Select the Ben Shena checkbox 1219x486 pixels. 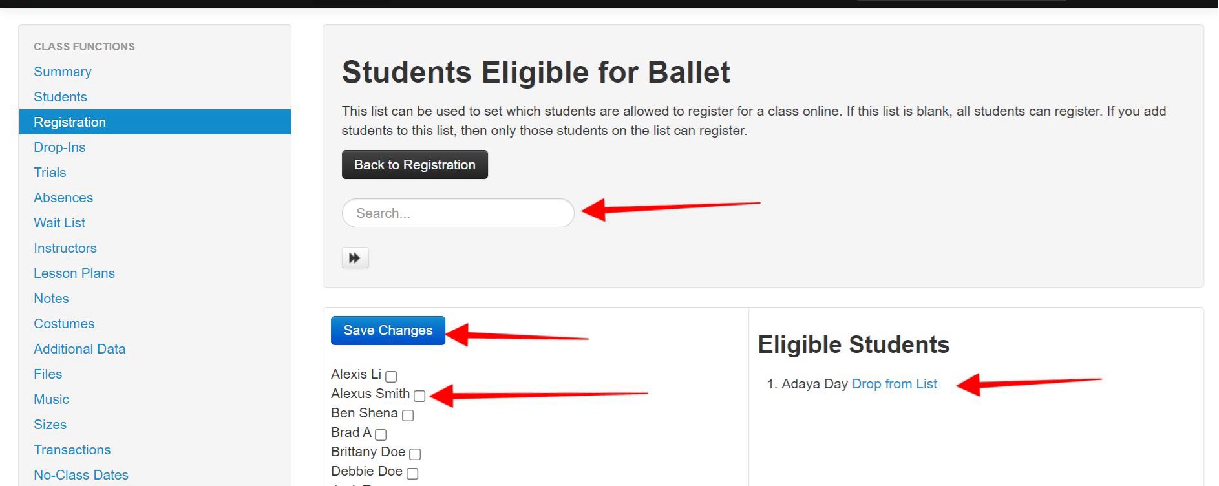[x=408, y=415]
